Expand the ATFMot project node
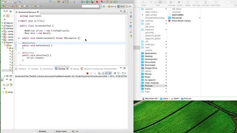This screenshot has height=133, width=237. [2, 28]
